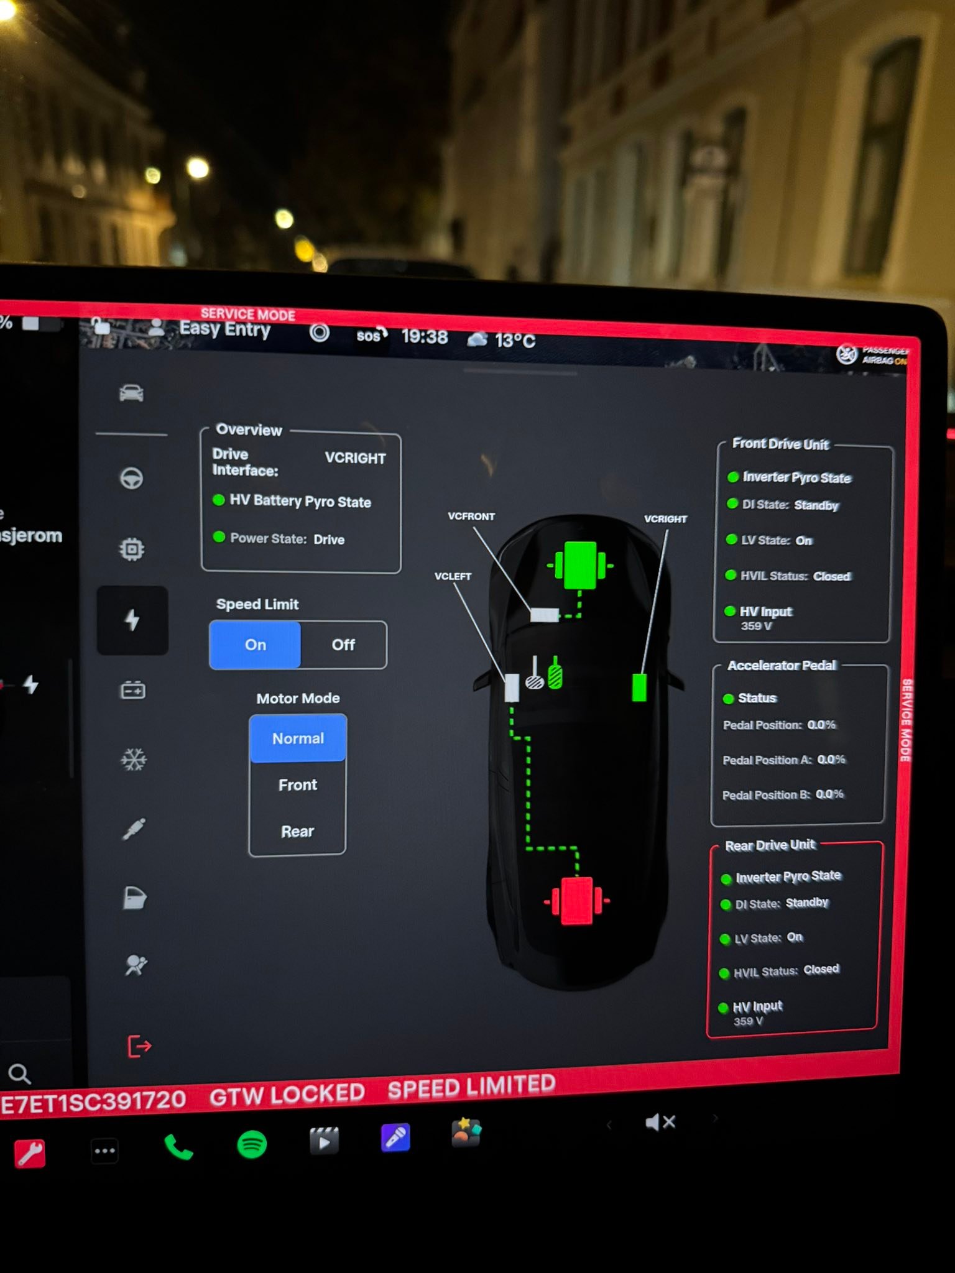Select Normal motor mode

pos(298,738)
